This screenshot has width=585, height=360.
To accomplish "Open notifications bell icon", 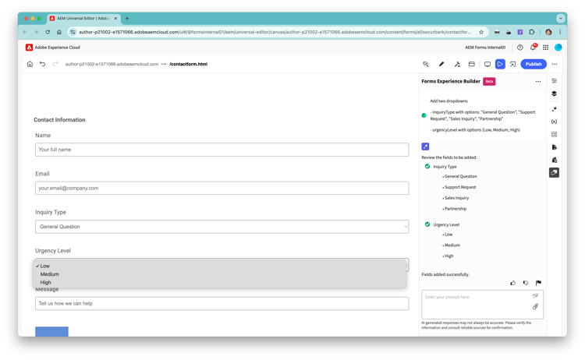I will point(533,48).
